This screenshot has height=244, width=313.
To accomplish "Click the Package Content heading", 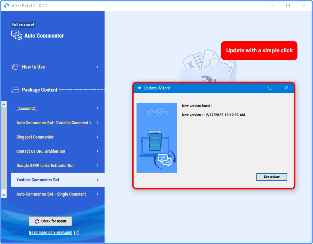I will pyautogui.click(x=40, y=90).
